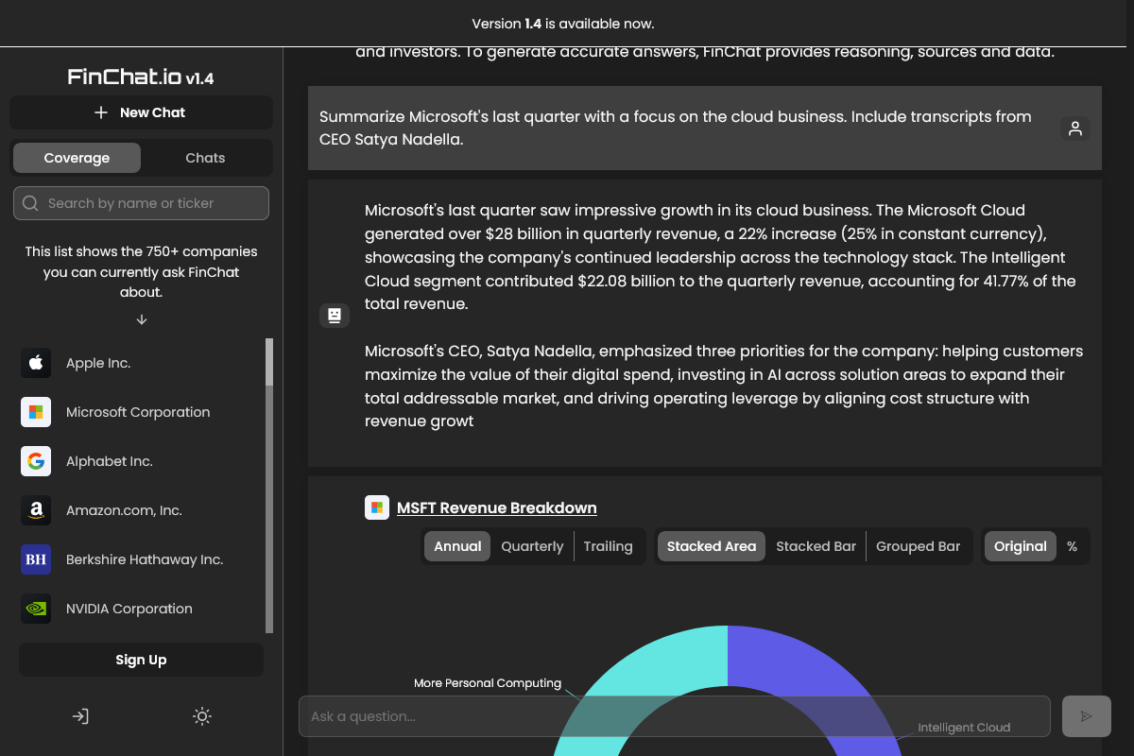Switch revenue data to Annual

(x=456, y=546)
